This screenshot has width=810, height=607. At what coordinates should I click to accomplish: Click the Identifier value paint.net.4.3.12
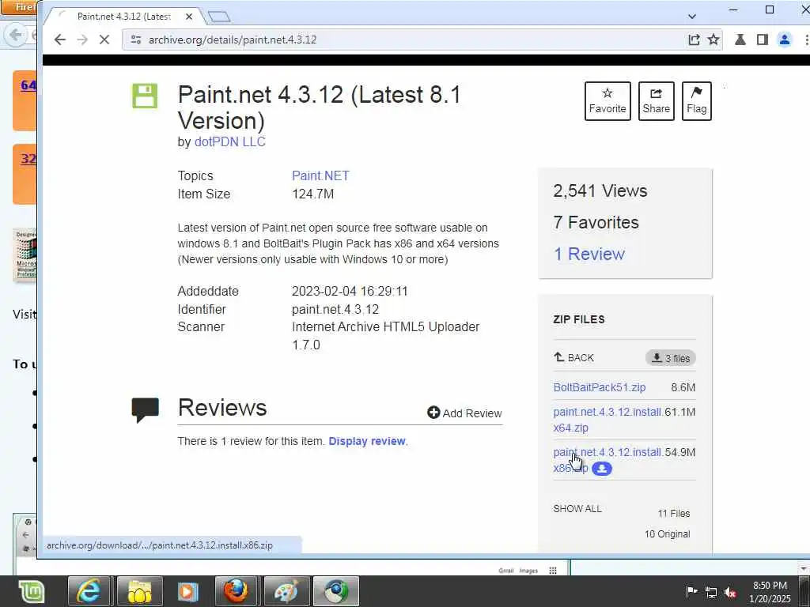(335, 310)
